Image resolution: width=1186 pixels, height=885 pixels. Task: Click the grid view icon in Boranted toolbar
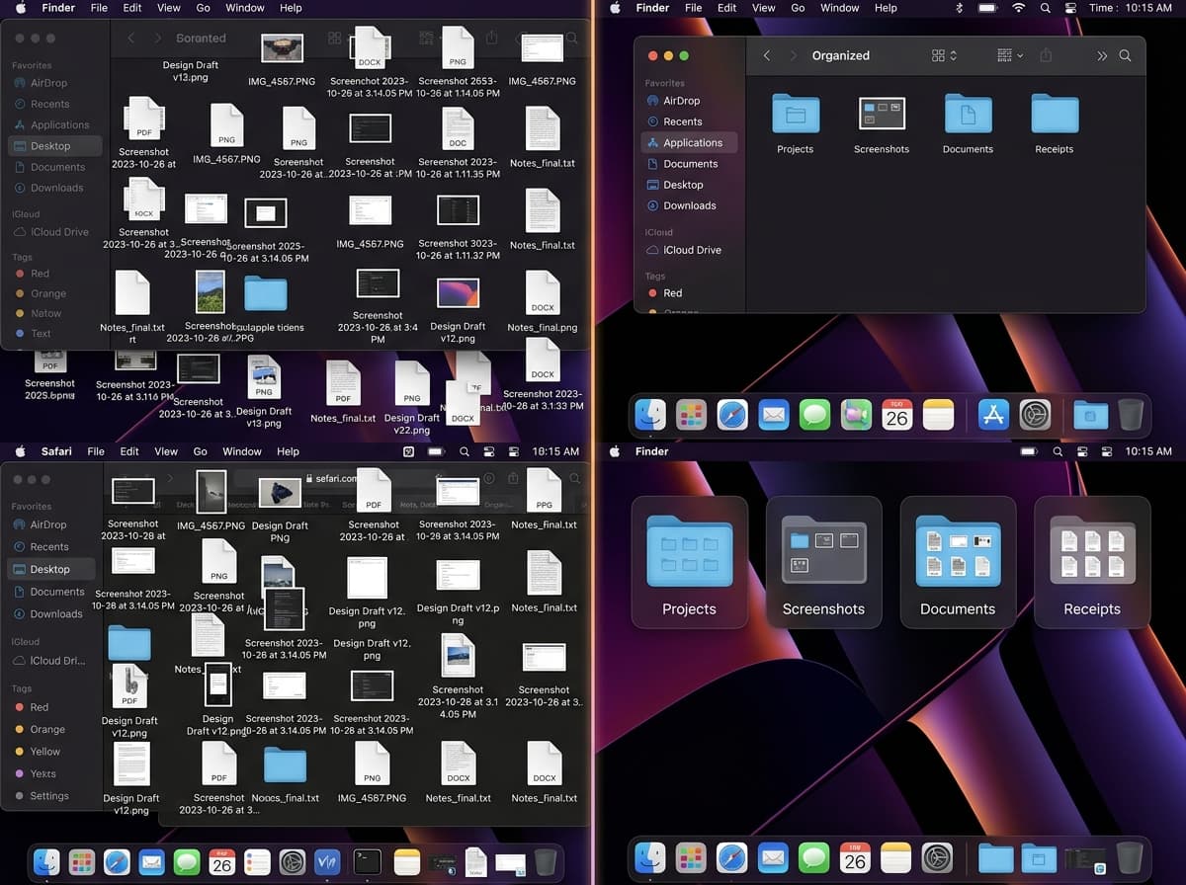334,39
